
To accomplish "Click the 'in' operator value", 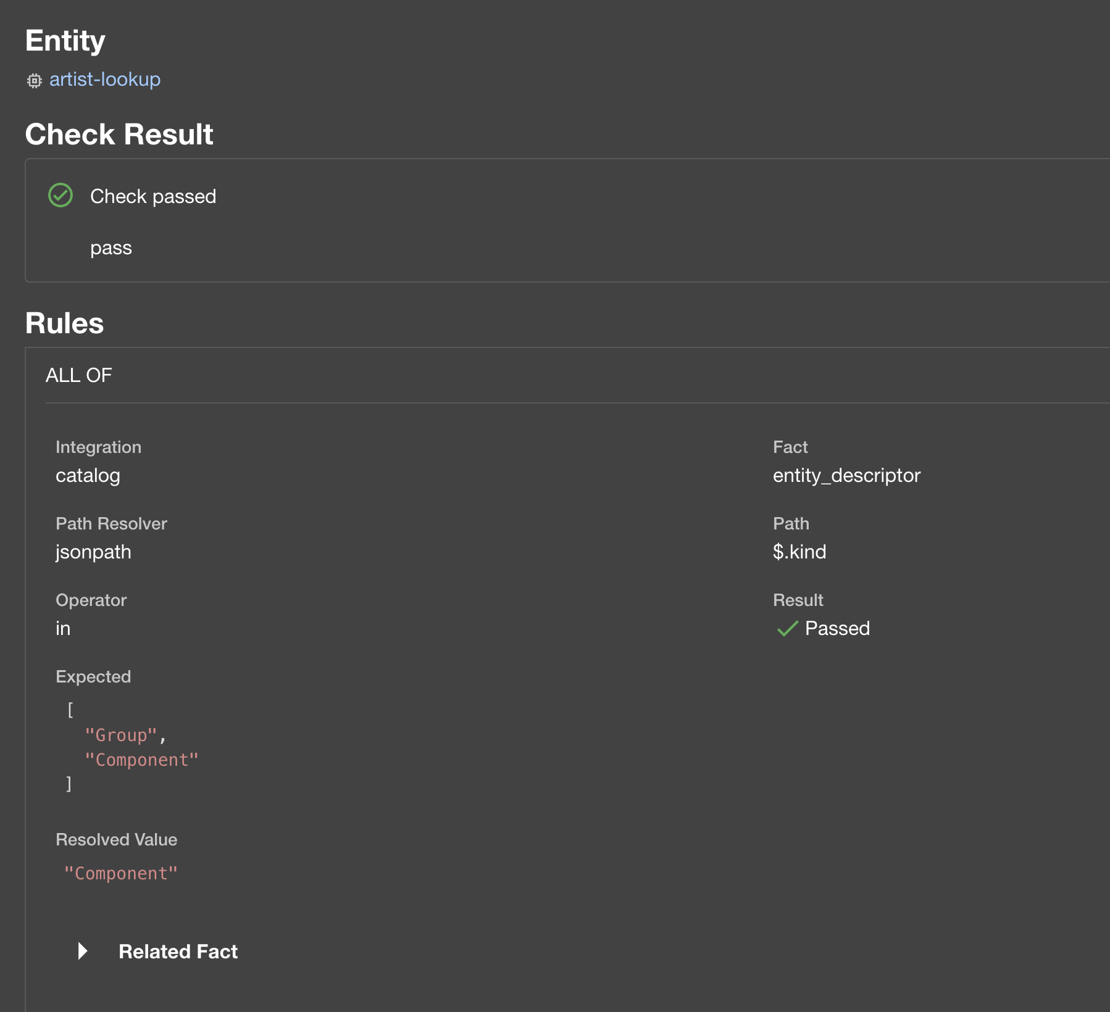I will point(63,628).
